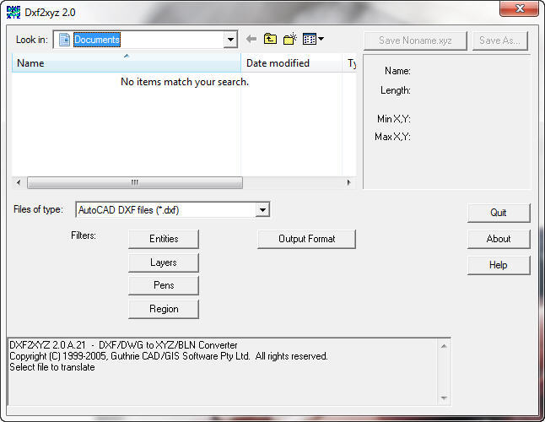
Task: Open the Region filter
Action: (164, 309)
